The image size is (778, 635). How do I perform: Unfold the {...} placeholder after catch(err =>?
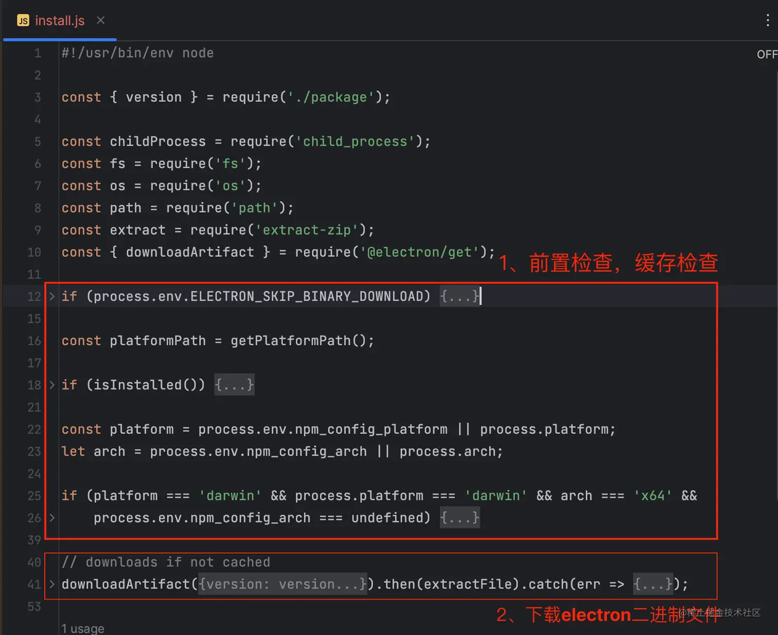pyautogui.click(x=653, y=584)
